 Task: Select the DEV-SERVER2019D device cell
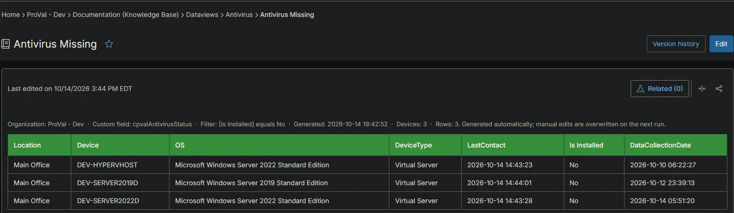pyautogui.click(x=120, y=183)
